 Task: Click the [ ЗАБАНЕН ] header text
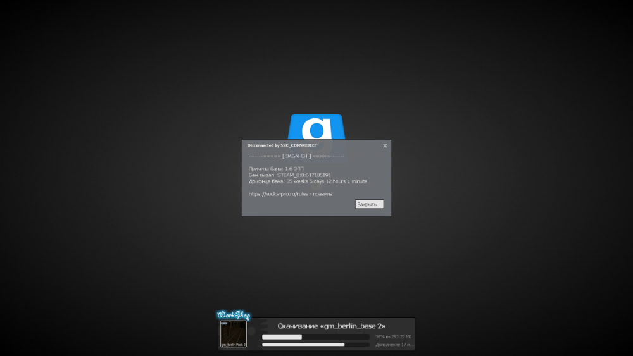[x=296, y=156]
